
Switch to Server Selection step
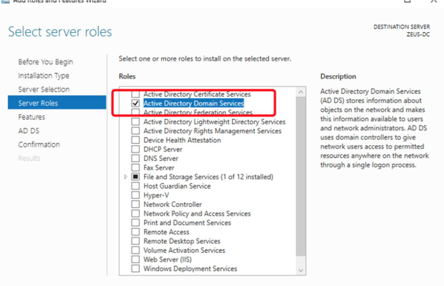point(44,90)
